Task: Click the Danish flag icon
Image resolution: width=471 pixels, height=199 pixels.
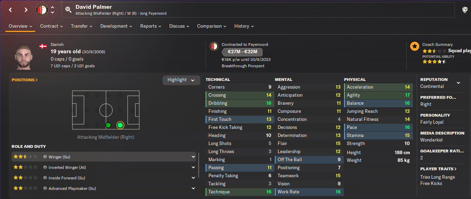Action: coord(43,46)
